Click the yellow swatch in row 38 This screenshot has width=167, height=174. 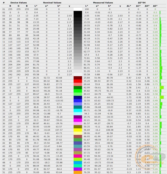(x=78, y=130)
